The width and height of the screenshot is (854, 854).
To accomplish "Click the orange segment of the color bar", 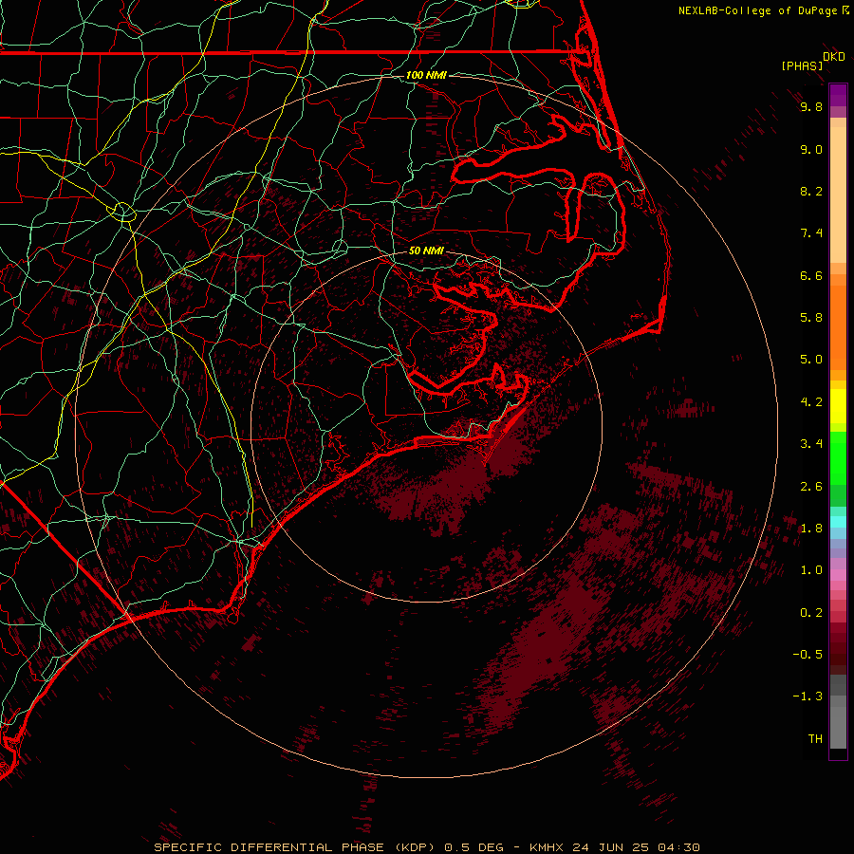I will [838, 326].
